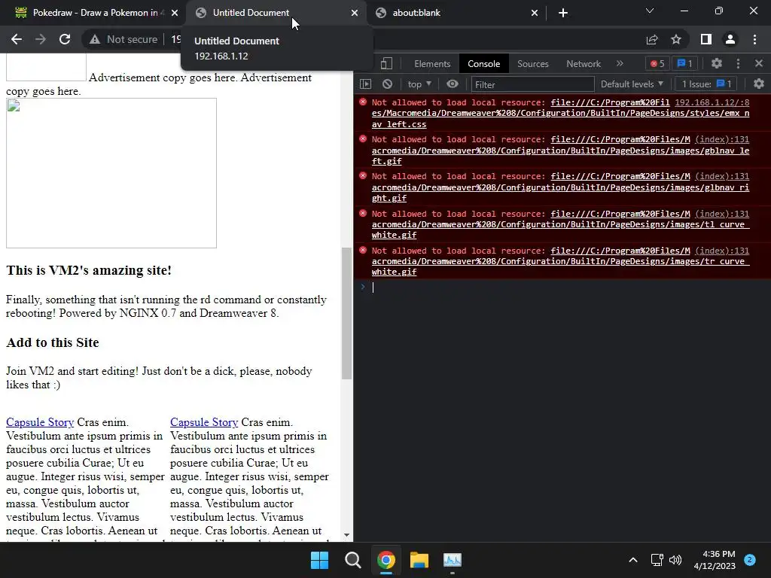The image size is (771, 578).
Task: Click the Not secure warning icon
Action: click(95, 39)
